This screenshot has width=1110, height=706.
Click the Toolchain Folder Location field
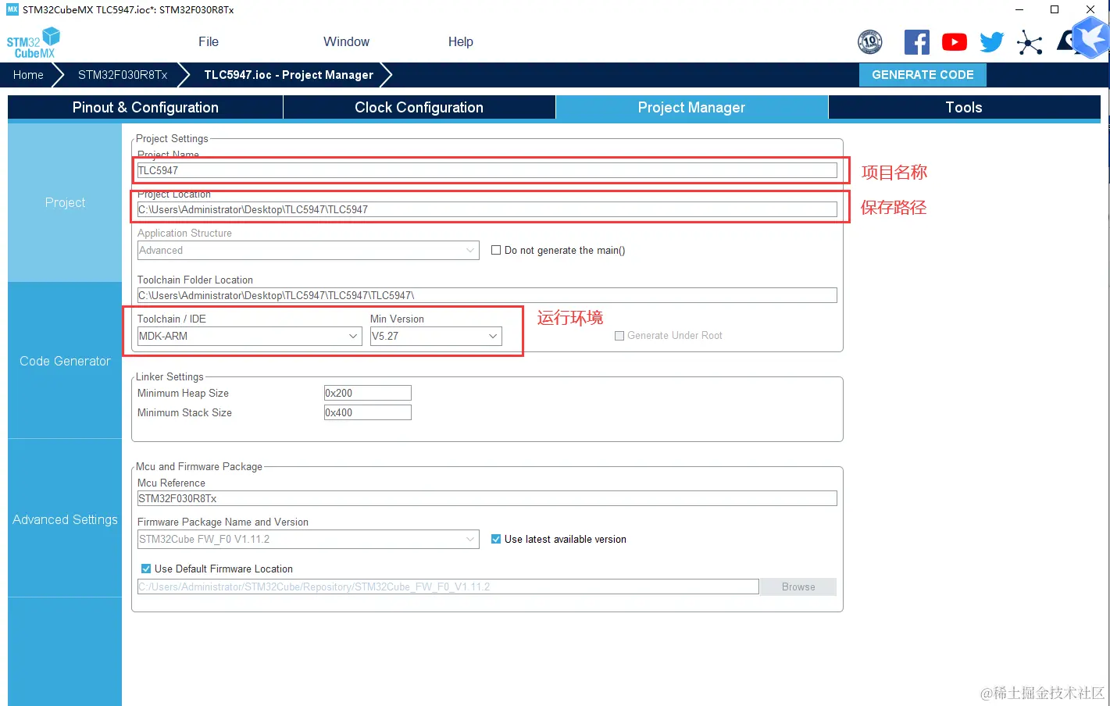point(487,295)
